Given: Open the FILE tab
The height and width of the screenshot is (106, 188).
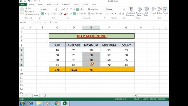Looking at the screenshot, I should click(23, 4).
